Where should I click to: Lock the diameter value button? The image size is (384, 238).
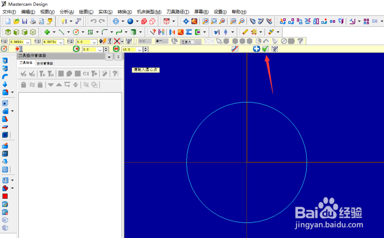(116, 49)
